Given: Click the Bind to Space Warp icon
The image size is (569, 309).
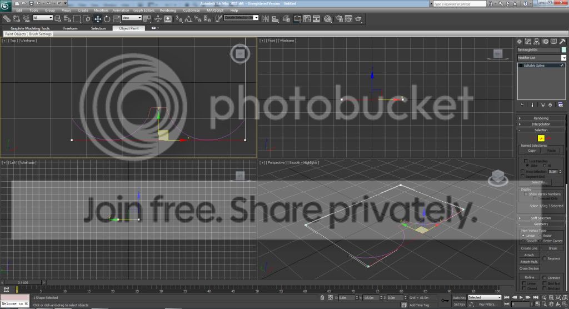Looking at the screenshot, I should (x=26, y=19).
